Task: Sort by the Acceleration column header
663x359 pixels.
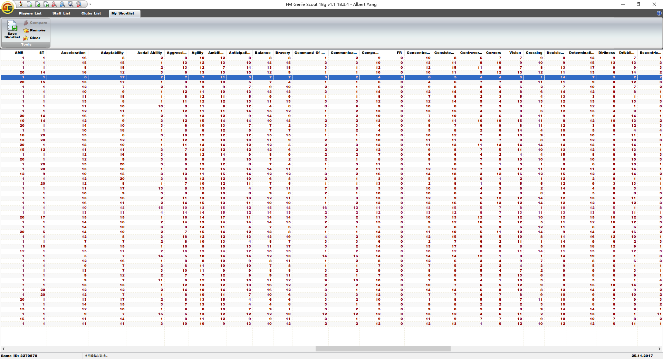Action: (x=73, y=53)
